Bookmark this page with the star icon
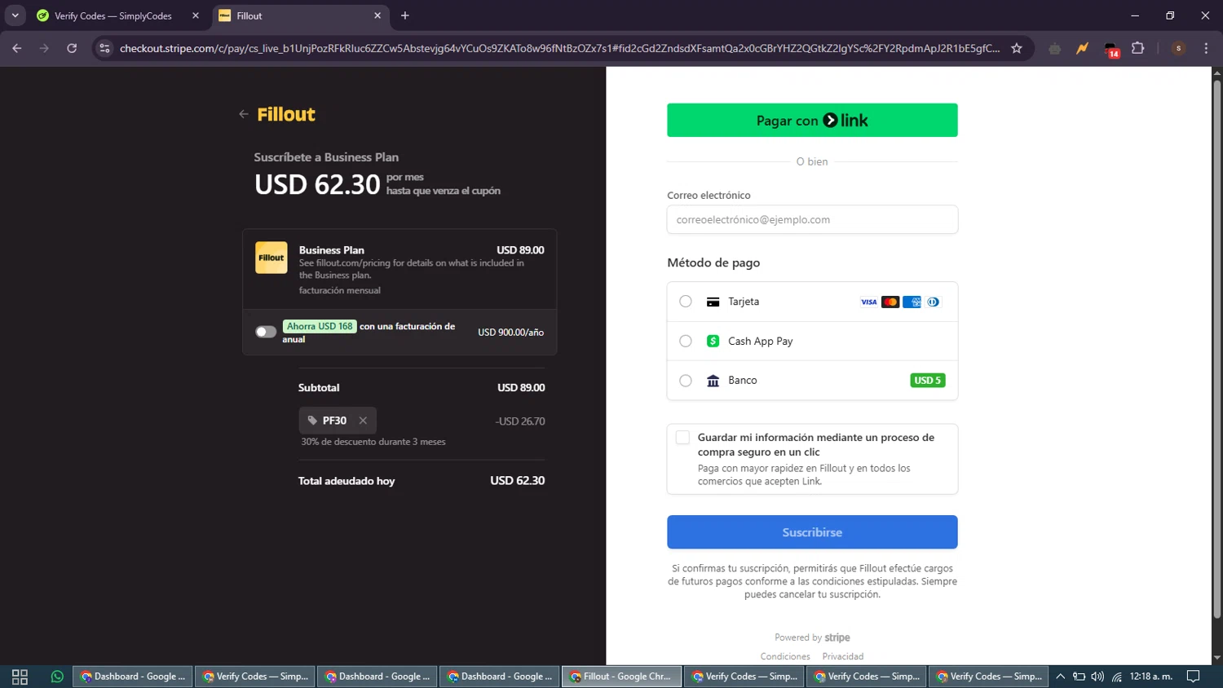Viewport: 1223px width, 688px height. 1017,48
